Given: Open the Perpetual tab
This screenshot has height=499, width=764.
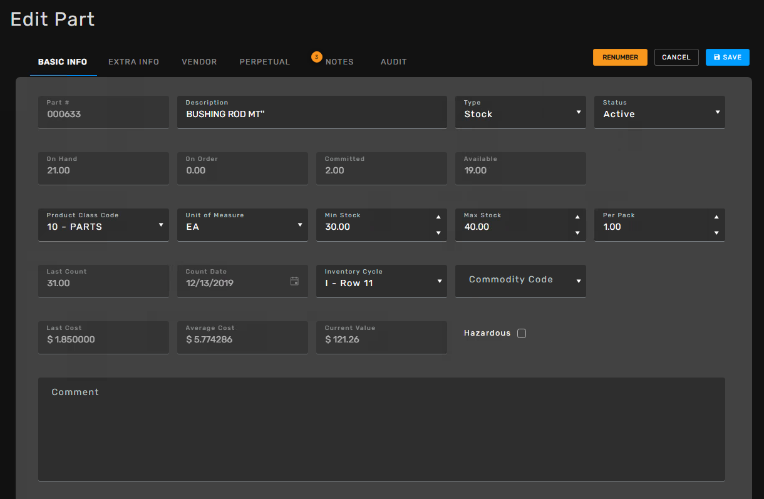Looking at the screenshot, I should tap(264, 62).
